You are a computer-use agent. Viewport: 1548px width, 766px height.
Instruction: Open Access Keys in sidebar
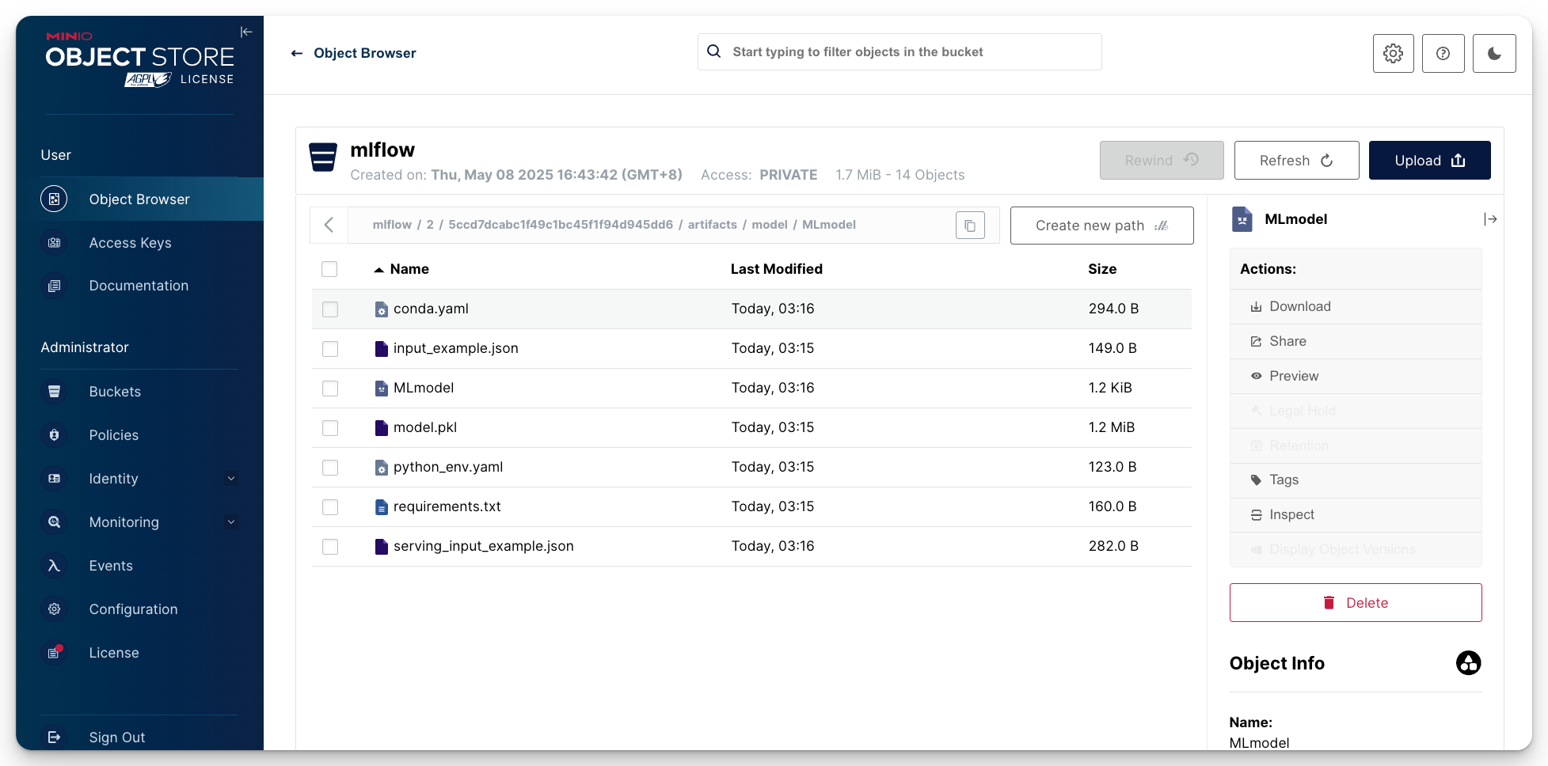(139, 243)
